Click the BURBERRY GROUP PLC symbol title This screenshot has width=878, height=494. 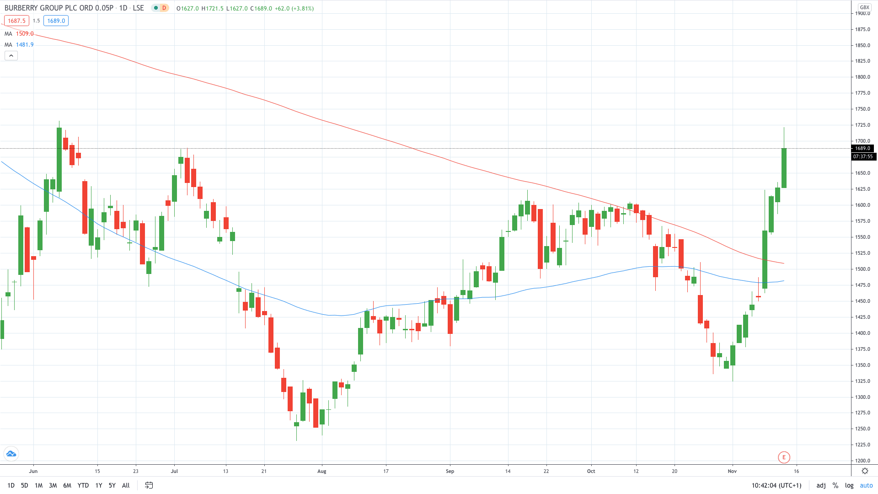point(59,8)
